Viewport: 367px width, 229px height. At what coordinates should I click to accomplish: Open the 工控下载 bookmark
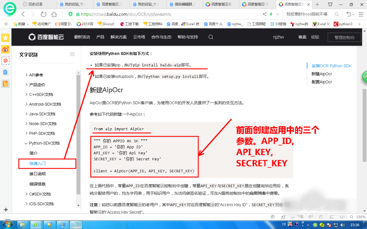129,24
